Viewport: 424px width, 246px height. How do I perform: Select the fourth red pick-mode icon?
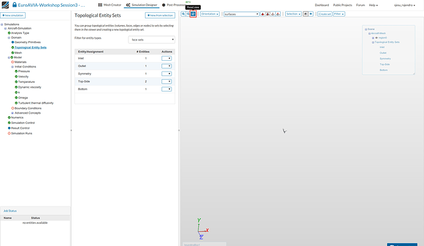click(x=278, y=14)
